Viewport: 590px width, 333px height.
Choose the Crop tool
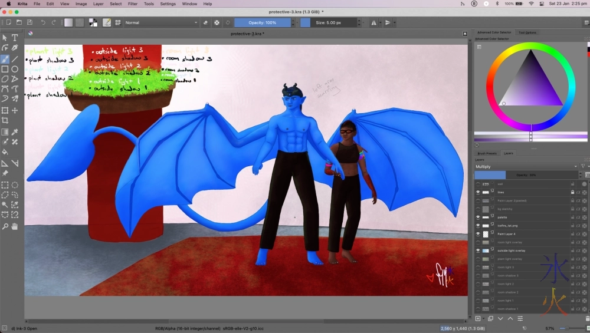(5, 120)
